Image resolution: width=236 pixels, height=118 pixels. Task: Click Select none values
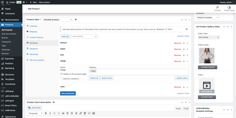click(x=107, y=78)
